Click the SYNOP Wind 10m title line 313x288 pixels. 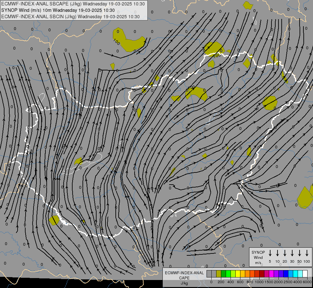point(58,10)
